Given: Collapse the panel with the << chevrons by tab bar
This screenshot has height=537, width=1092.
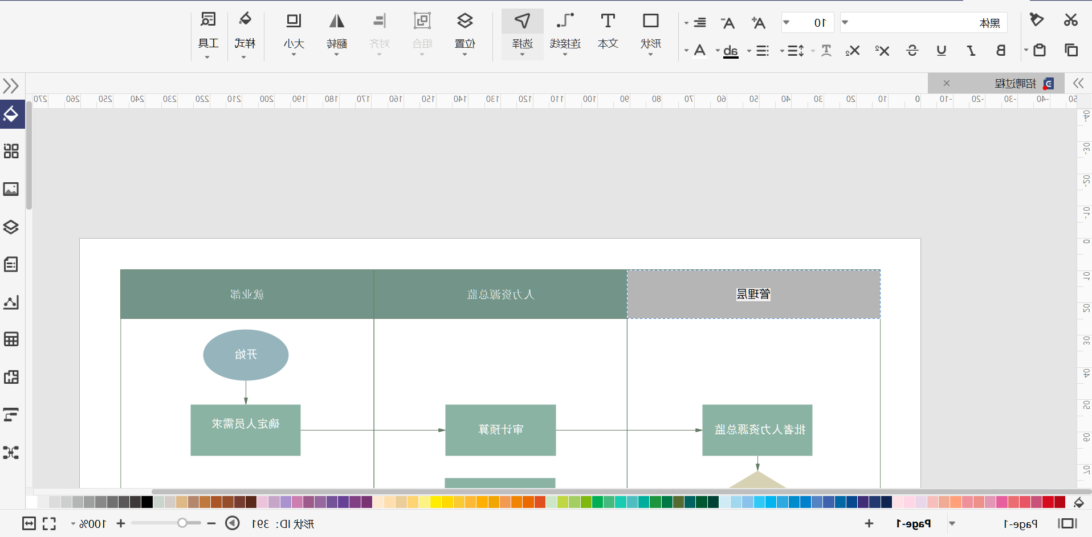Looking at the screenshot, I should [1078, 83].
